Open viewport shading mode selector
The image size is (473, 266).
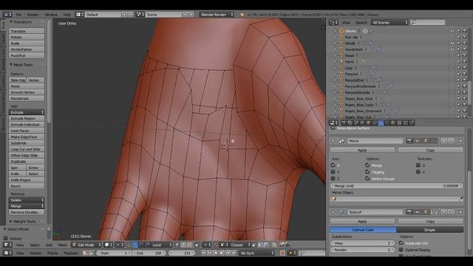point(109,245)
